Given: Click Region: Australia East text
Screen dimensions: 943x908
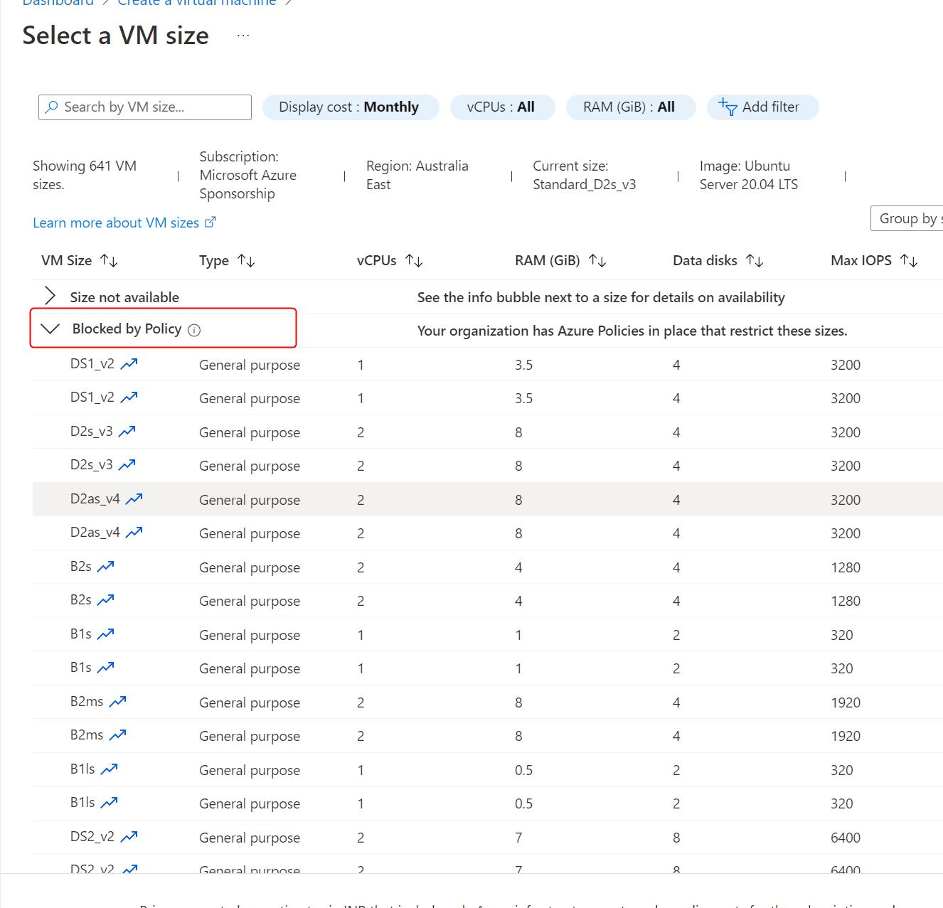Looking at the screenshot, I should 417,175.
